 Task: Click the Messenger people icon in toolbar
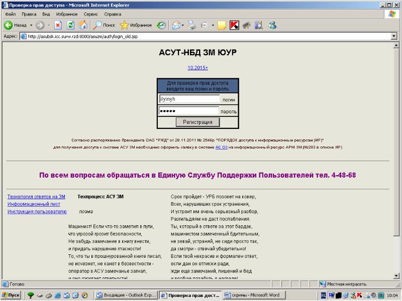pyautogui.click(x=272, y=25)
